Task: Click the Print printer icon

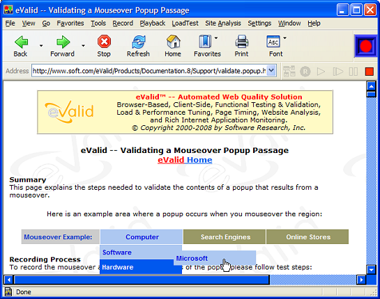Action: [242, 42]
